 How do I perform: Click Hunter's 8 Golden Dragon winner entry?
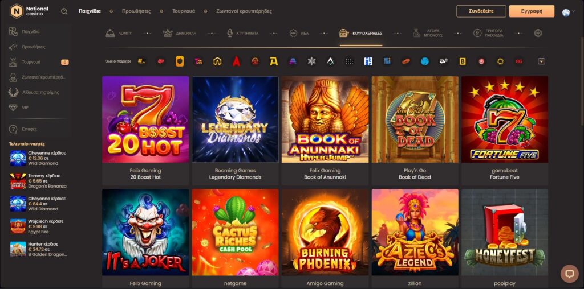click(38, 249)
